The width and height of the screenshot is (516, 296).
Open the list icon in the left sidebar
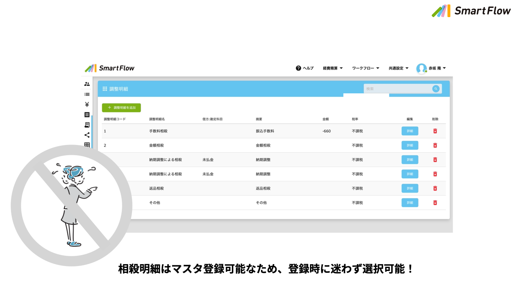[x=87, y=94]
